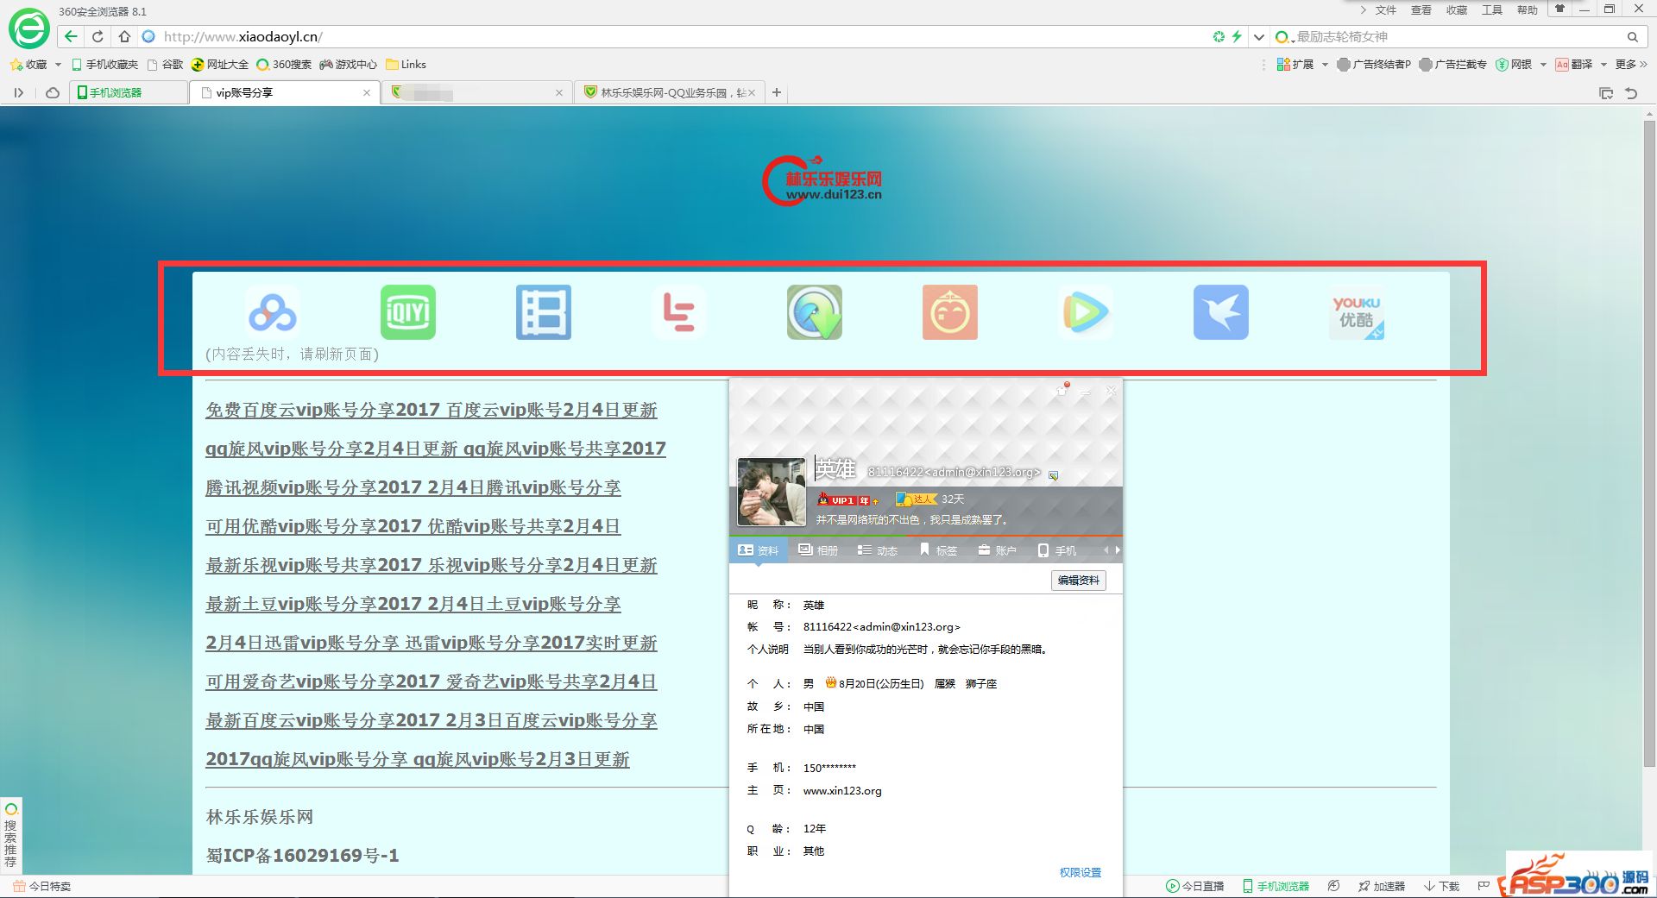1657x898 pixels.
Task: Expand the menu bar chevron left of 文件
Action: 1364,10
